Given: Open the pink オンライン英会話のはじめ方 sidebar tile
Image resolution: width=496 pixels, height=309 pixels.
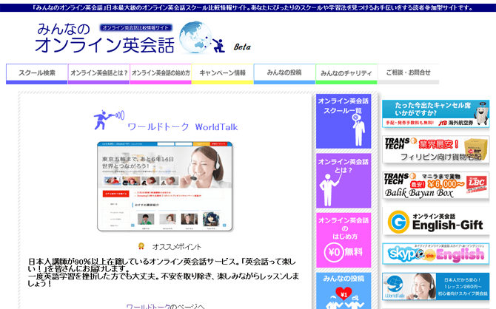Looking at the screenshot, I should click(x=343, y=240).
